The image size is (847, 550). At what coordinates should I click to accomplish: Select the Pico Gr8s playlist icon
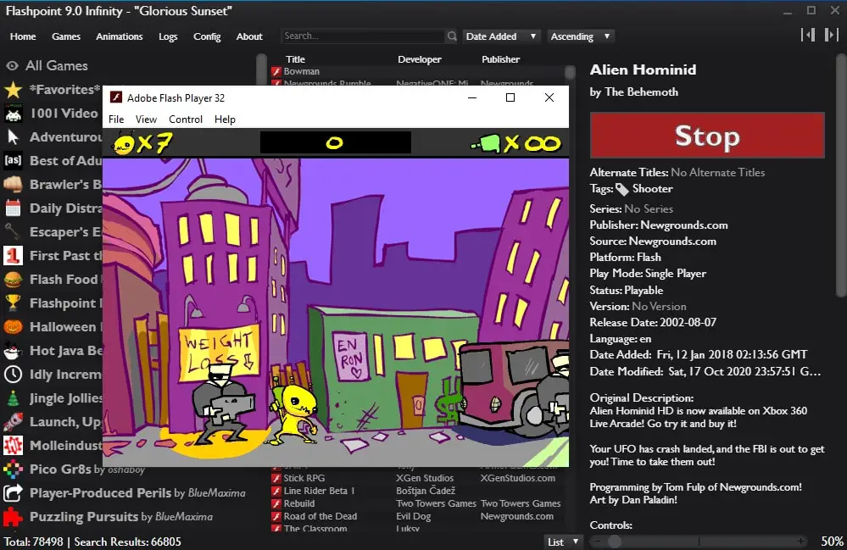(x=13, y=469)
